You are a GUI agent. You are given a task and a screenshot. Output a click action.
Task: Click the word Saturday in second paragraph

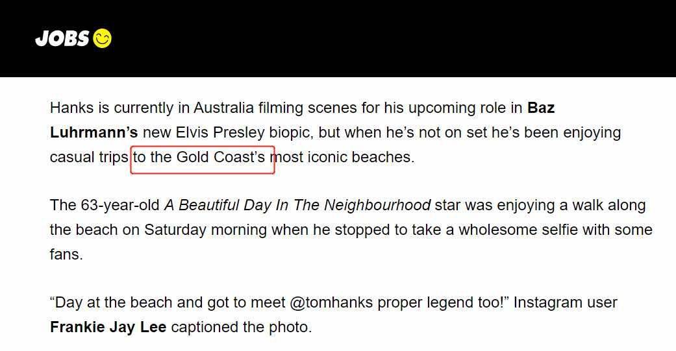tap(175, 230)
